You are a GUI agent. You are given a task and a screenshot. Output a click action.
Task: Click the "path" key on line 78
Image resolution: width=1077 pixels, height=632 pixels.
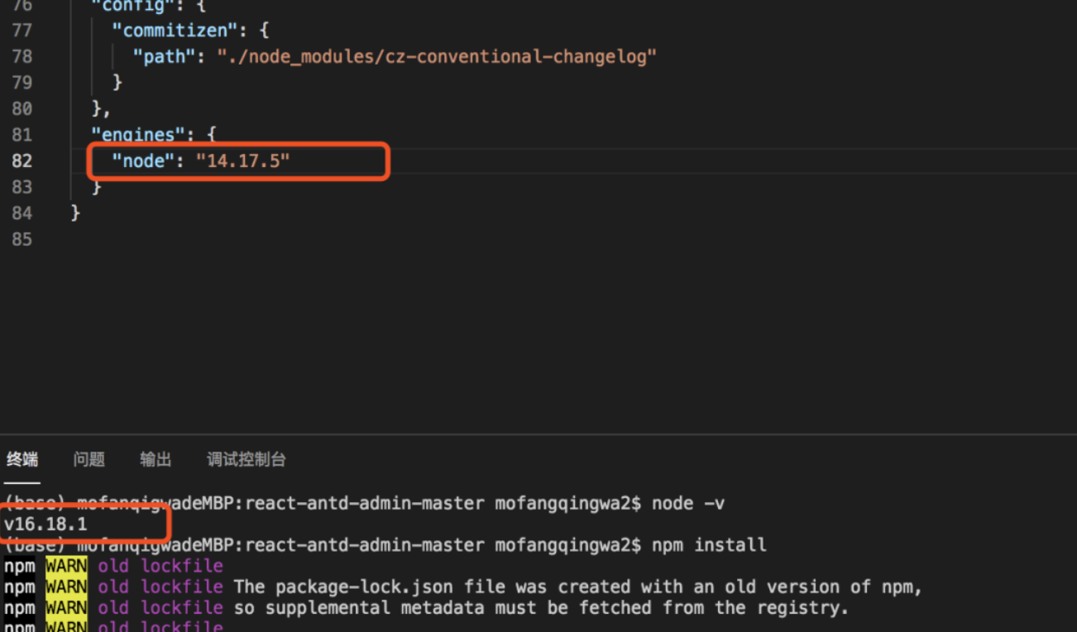click(163, 56)
